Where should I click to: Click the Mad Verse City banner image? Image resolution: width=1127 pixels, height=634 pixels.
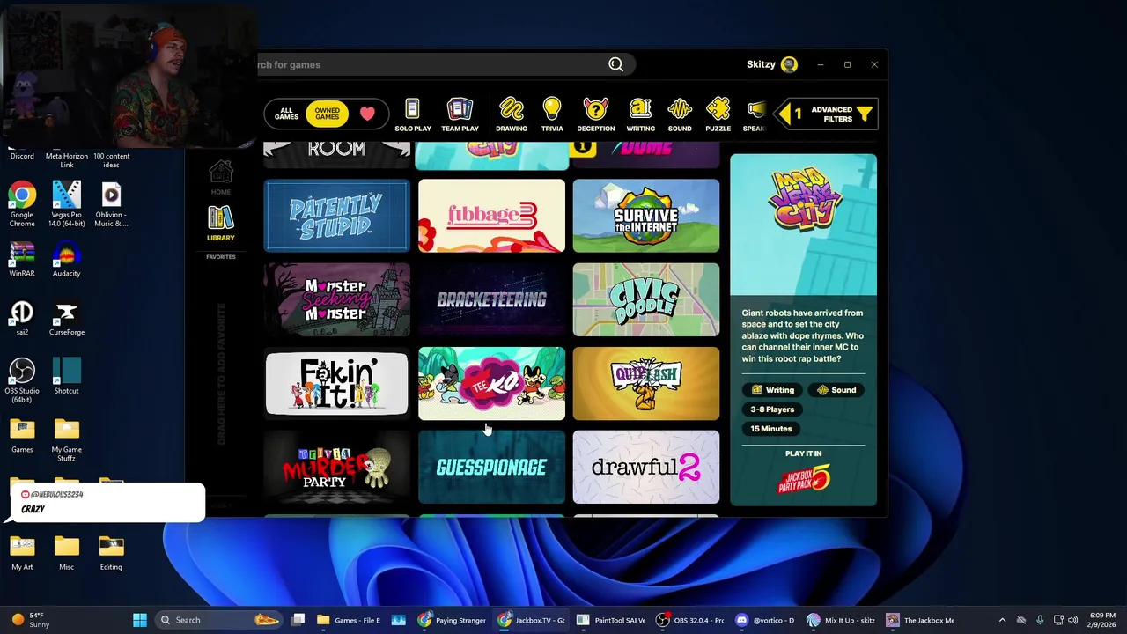pyautogui.click(x=803, y=225)
